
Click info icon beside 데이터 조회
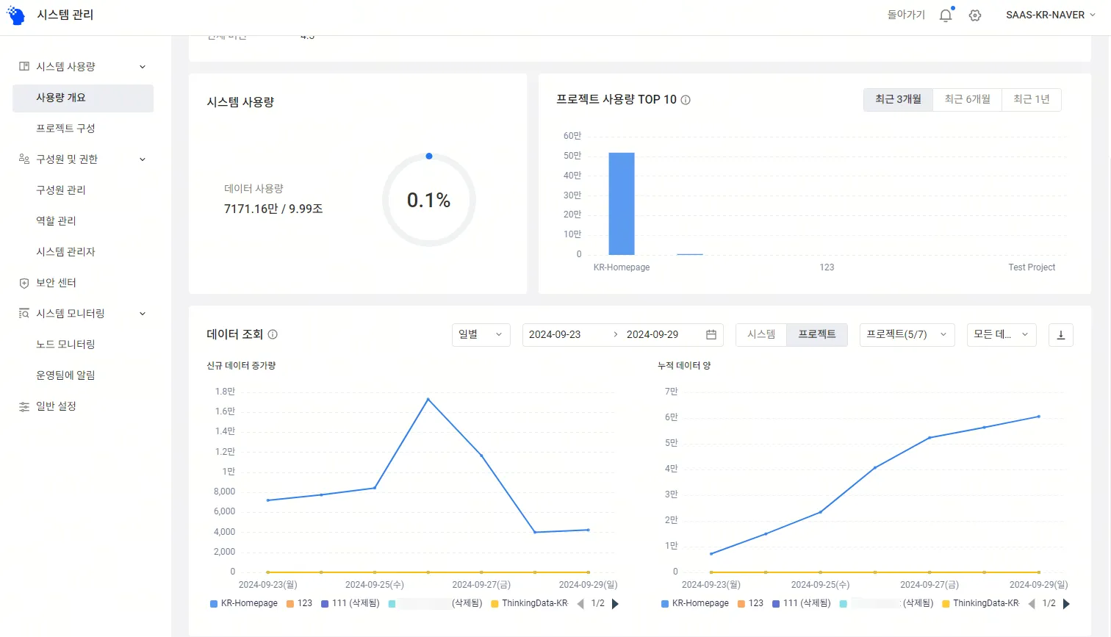point(273,334)
